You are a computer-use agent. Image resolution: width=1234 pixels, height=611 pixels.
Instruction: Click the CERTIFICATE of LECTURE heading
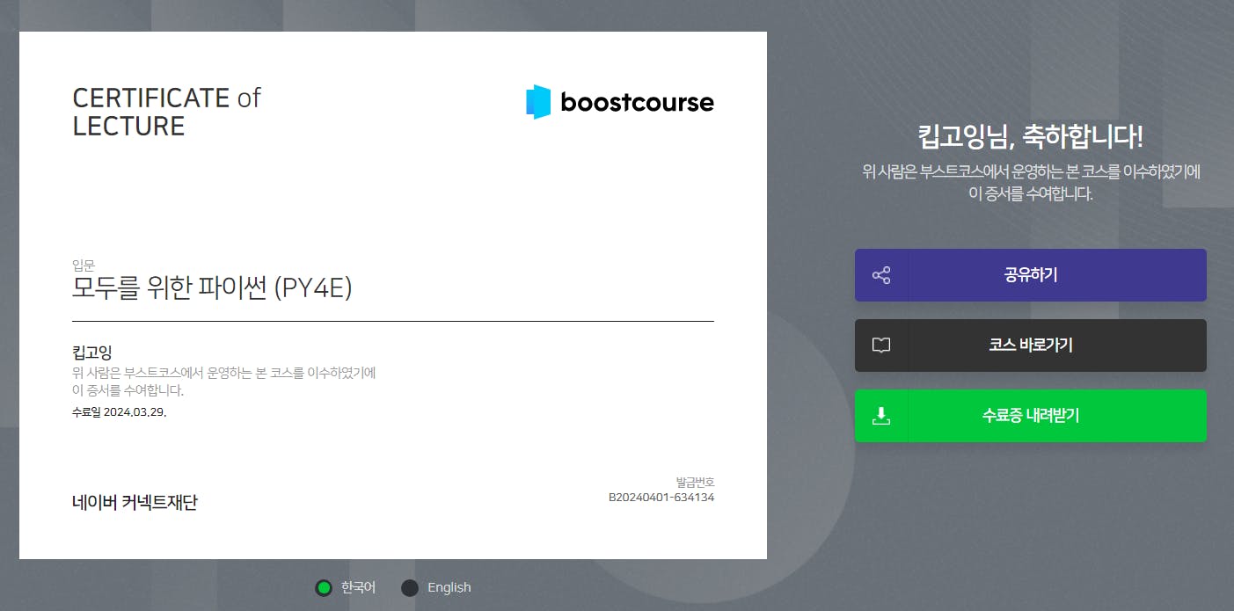click(x=166, y=112)
